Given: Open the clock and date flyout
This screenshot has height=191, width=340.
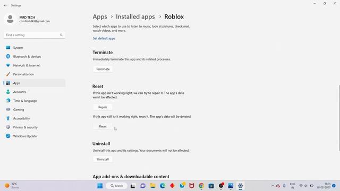Looking at the screenshot, I should (324, 186).
